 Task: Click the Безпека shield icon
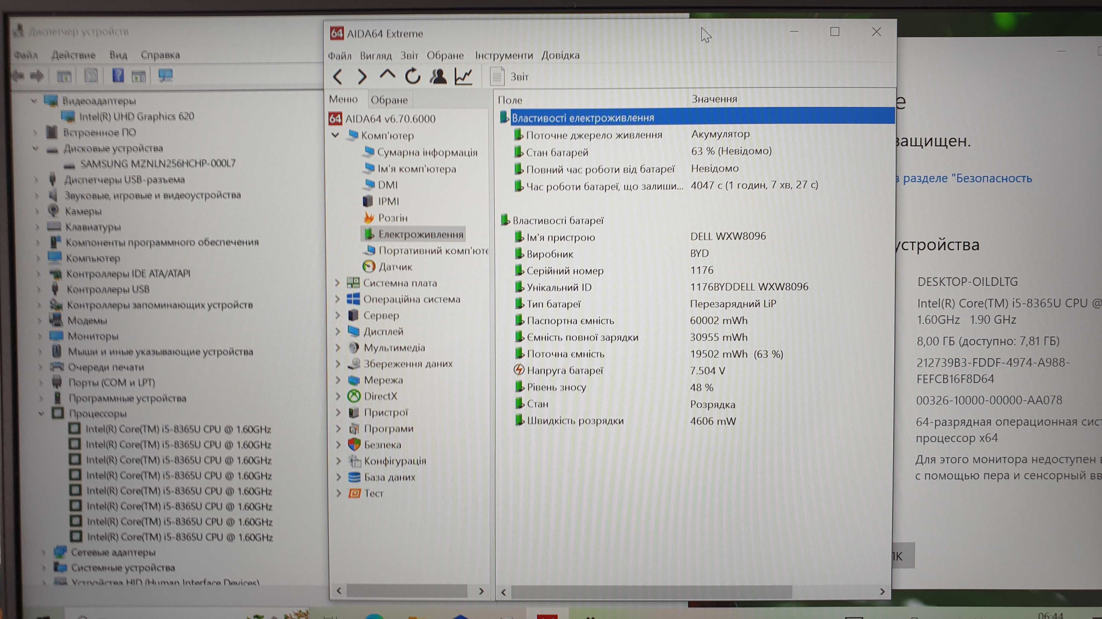point(354,445)
